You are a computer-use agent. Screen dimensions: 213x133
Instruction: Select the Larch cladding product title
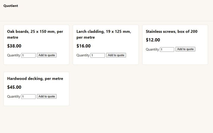[x=104, y=34]
